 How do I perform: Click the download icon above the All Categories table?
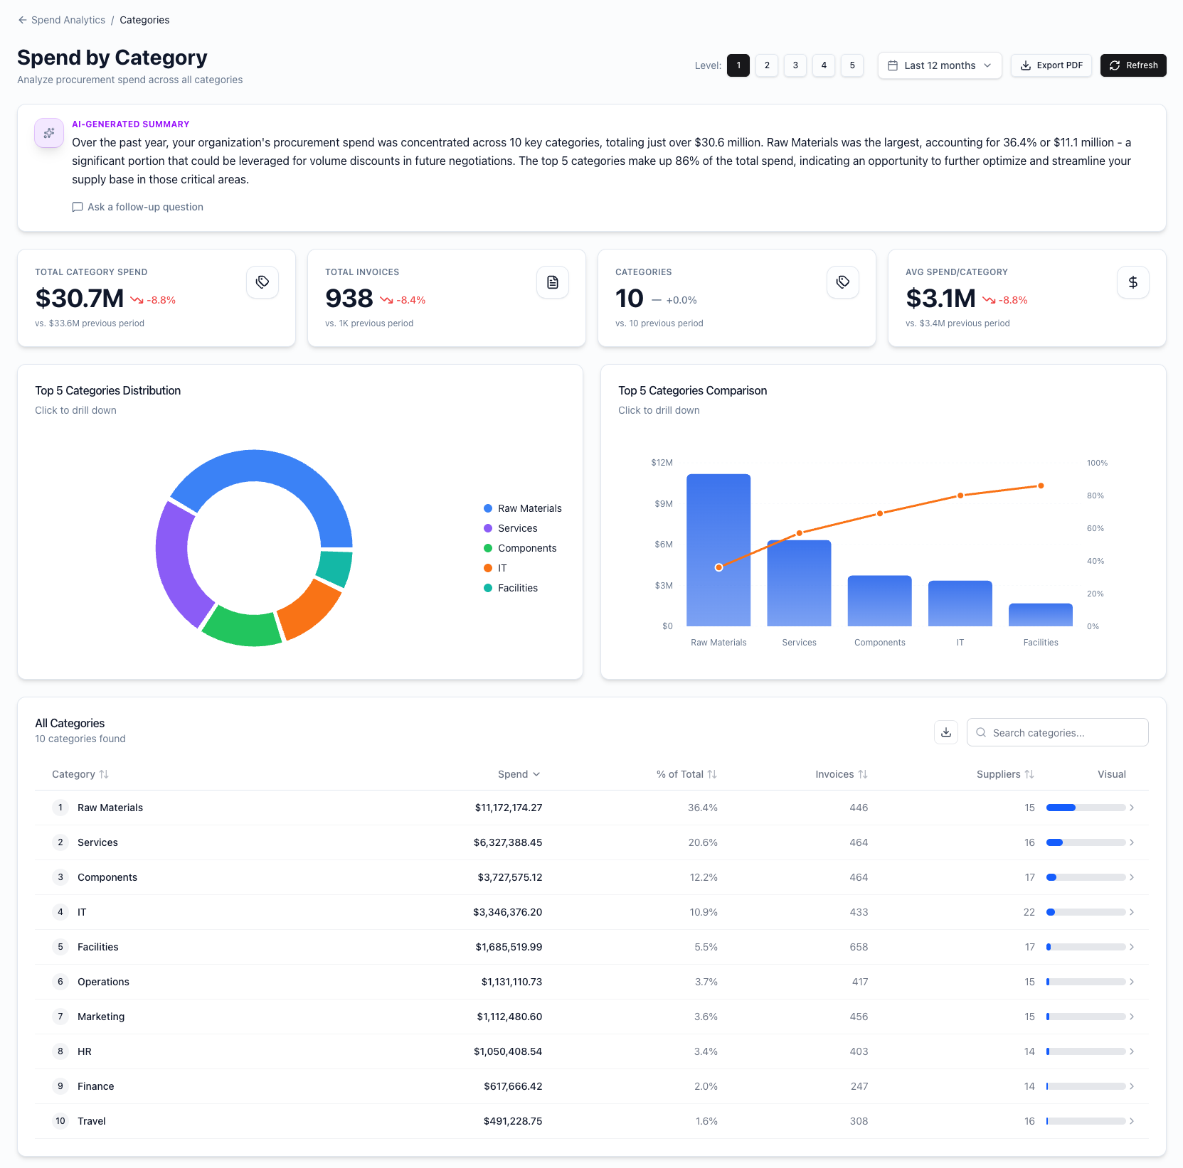click(x=945, y=732)
